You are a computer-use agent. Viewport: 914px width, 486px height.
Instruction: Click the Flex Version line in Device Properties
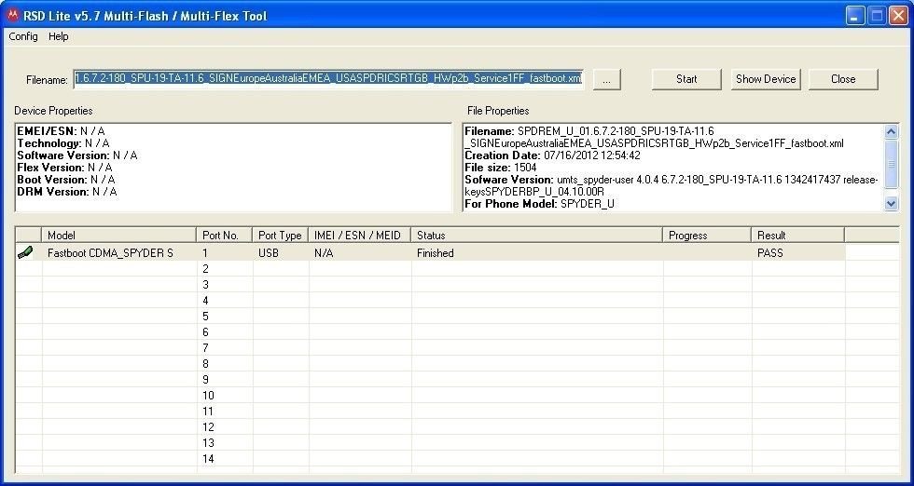point(64,168)
